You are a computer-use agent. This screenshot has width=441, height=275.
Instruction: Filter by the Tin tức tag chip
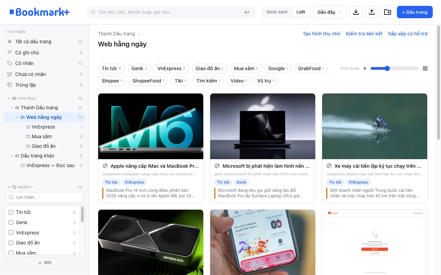point(111,68)
